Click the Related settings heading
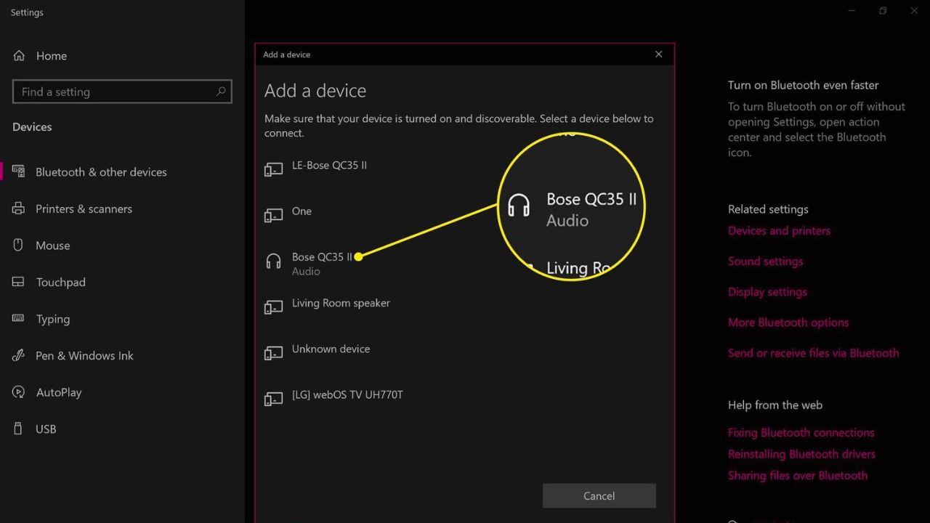This screenshot has width=930, height=523. (x=768, y=209)
